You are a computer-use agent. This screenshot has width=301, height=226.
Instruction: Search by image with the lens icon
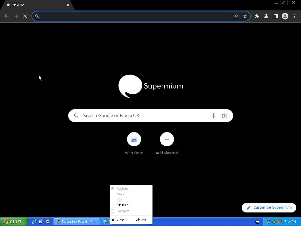(224, 116)
